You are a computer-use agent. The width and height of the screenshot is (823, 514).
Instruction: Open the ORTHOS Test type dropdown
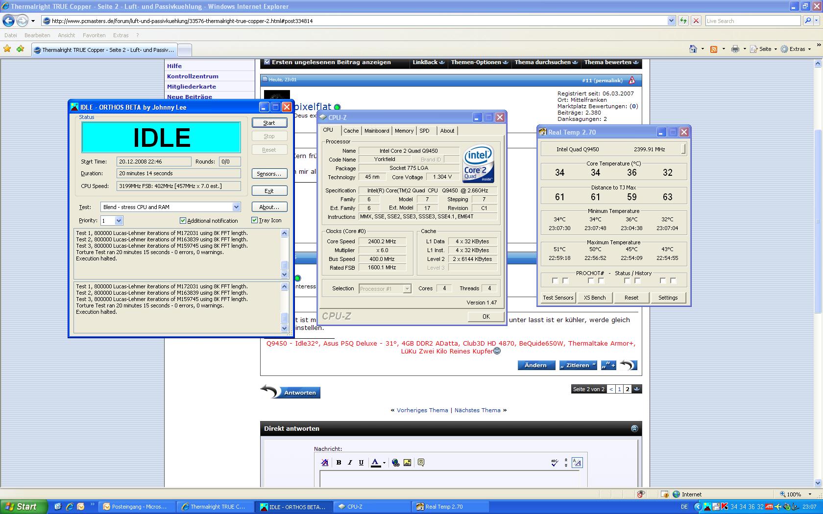236,207
